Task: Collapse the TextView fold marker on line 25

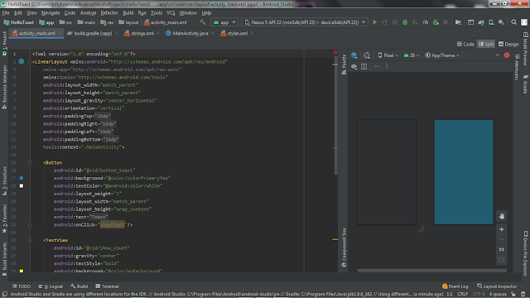Action: point(30,240)
